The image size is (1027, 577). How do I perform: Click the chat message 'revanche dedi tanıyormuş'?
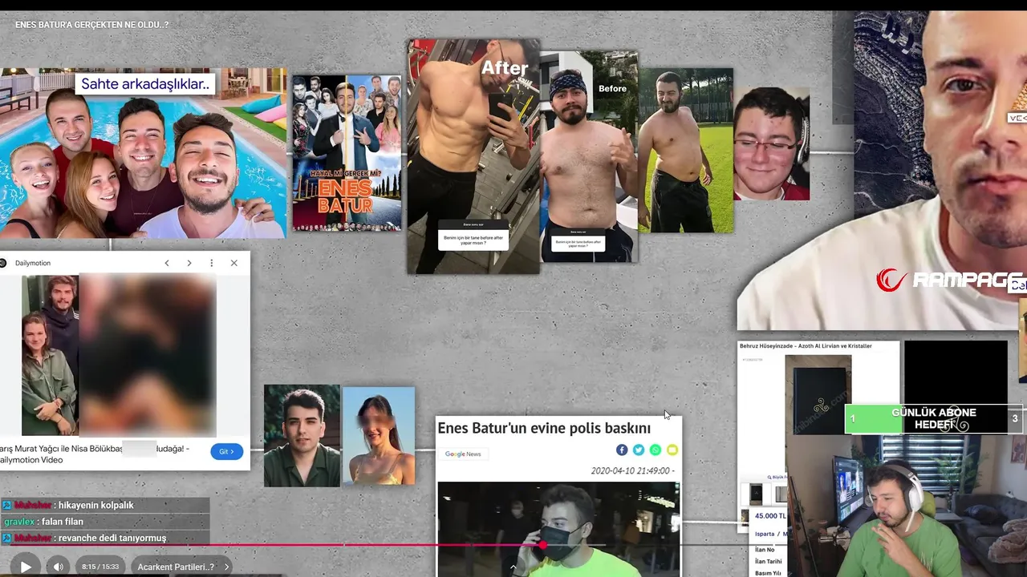point(112,538)
